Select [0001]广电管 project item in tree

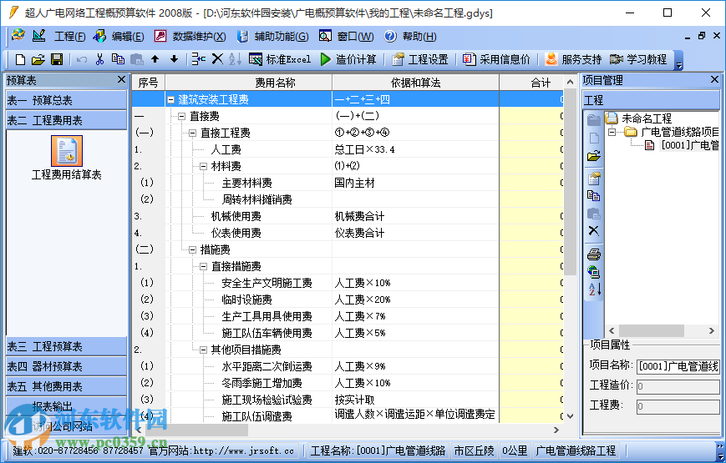point(689,145)
